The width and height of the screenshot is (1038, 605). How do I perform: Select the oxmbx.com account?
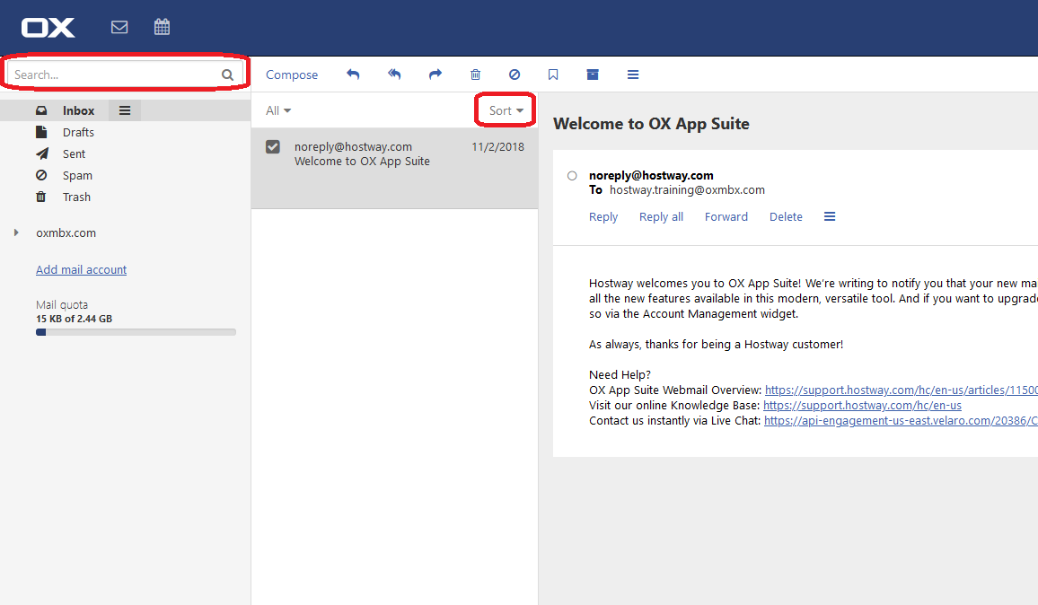(x=66, y=233)
